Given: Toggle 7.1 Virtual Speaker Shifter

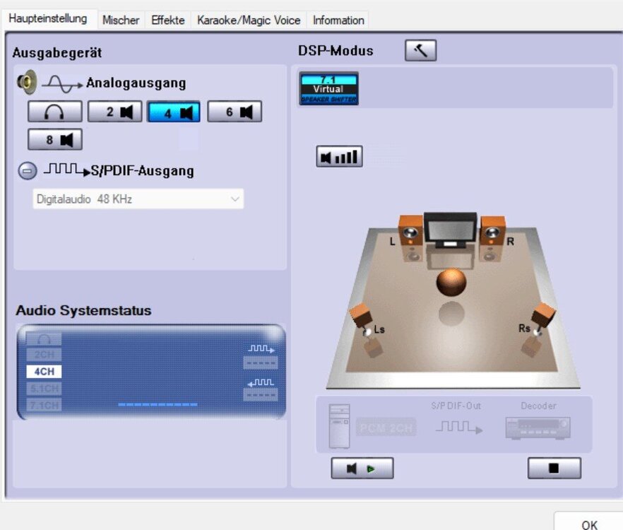Looking at the screenshot, I should point(328,88).
